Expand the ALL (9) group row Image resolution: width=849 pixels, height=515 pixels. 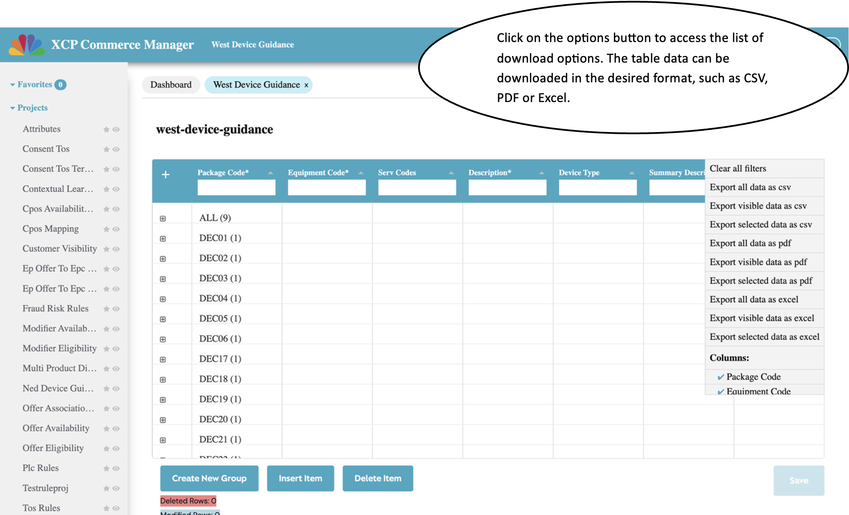[163, 218]
